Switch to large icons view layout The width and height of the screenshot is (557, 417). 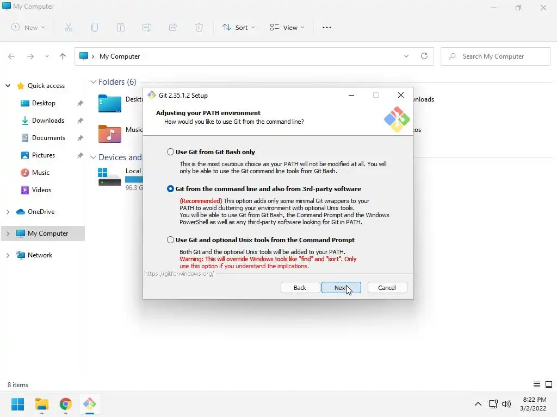pos(549,384)
